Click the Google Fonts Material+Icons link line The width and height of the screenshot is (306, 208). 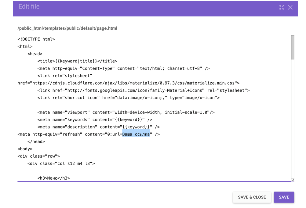[x=144, y=90]
